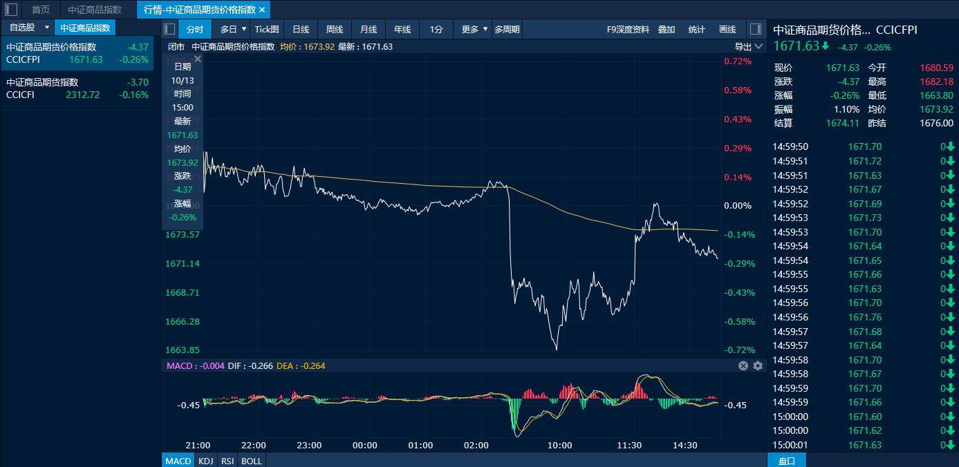Activate the 画线 drawing tool

point(727,29)
